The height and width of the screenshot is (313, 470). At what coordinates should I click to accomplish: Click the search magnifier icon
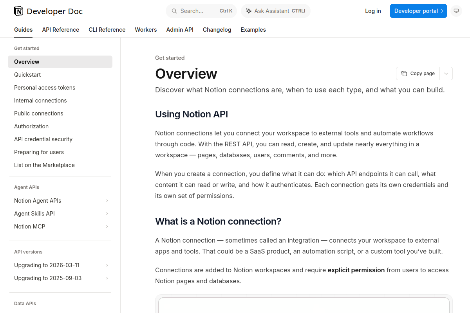coord(174,11)
